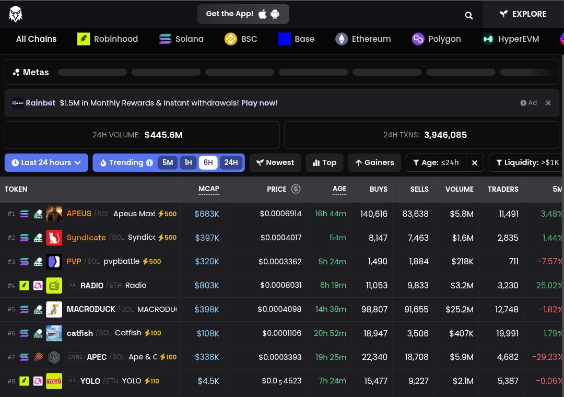
Task: Open the Rainbet sponsor link
Action: pos(40,103)
